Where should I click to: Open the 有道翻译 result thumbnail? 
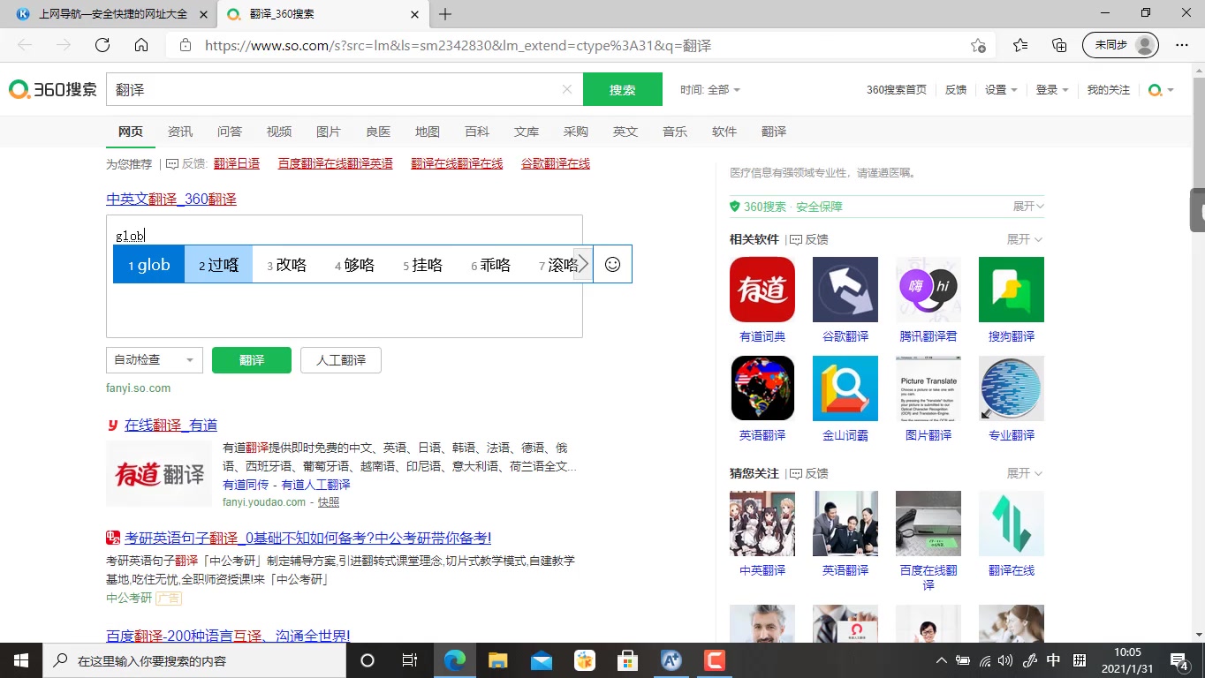click(x=159, y=473)
